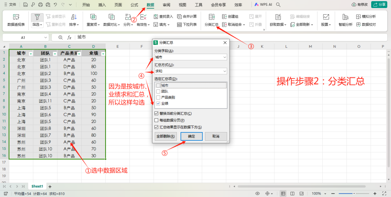
Task: Click the Print icon in the quick toolbar
Action: (41, 5)
